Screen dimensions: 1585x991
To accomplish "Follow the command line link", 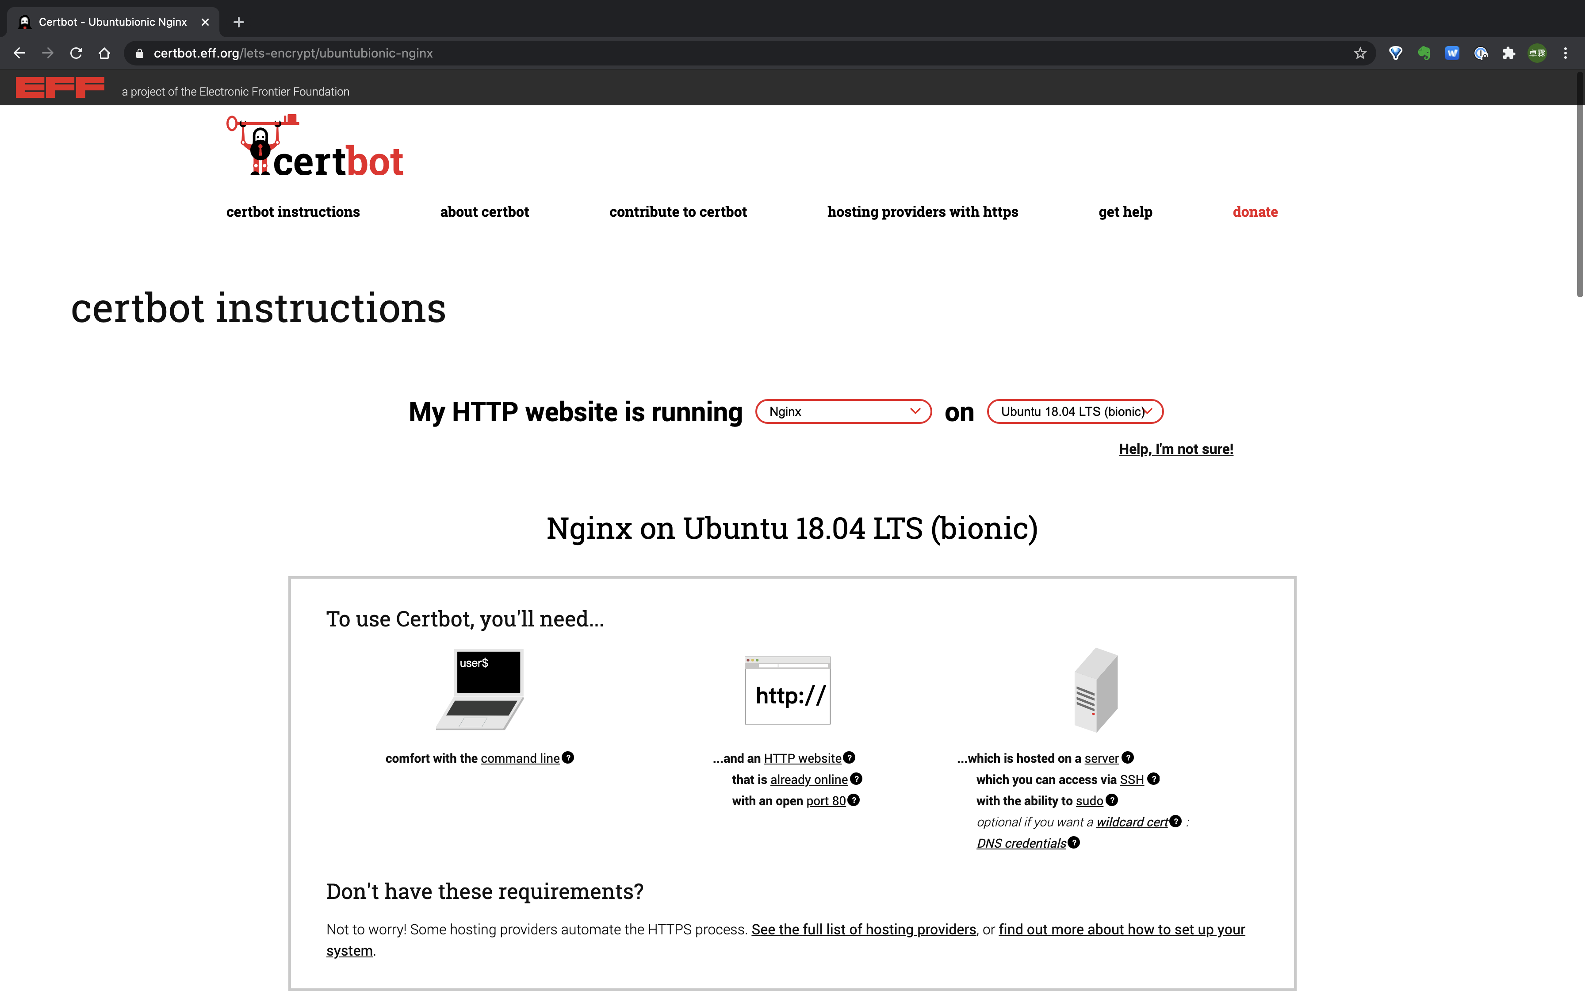I will click(x=520, y=758).
